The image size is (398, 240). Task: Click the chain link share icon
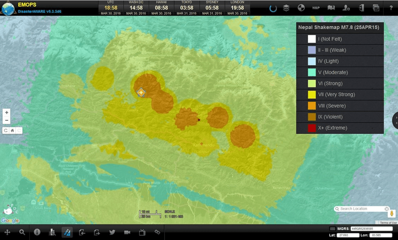(157, 232)
